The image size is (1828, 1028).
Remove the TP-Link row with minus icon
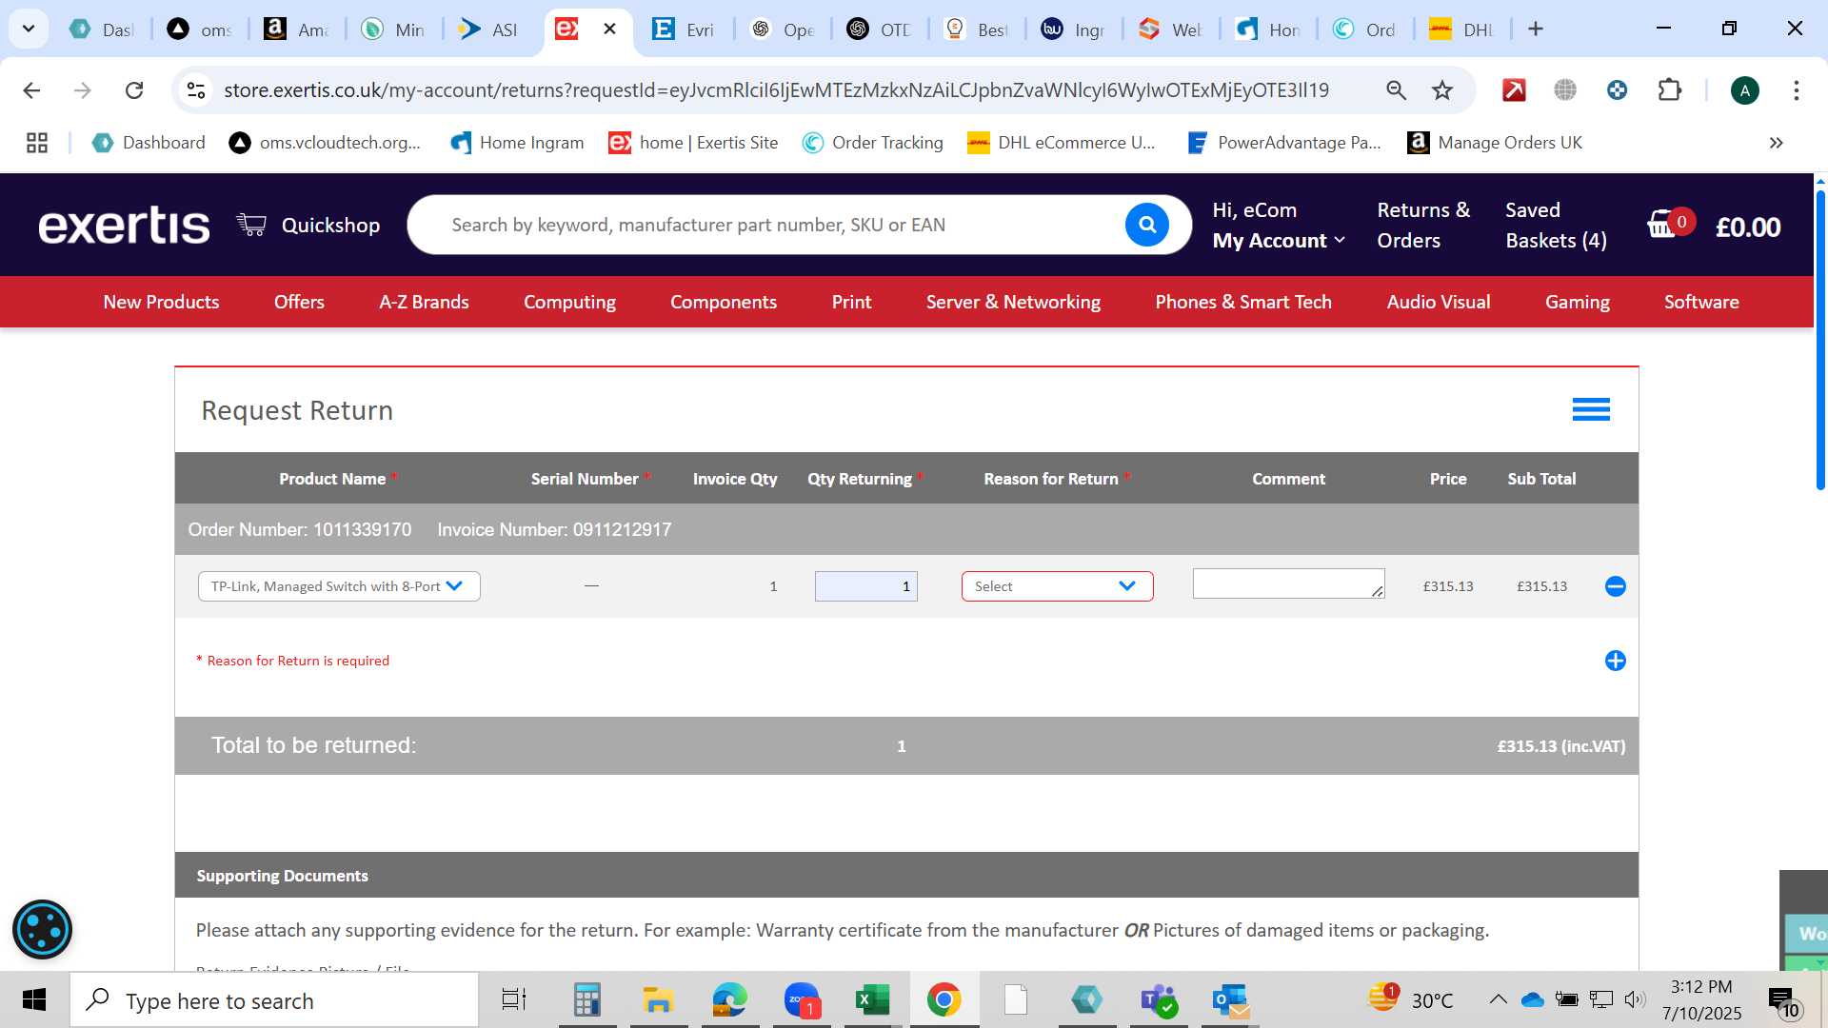coord(1615,586)
